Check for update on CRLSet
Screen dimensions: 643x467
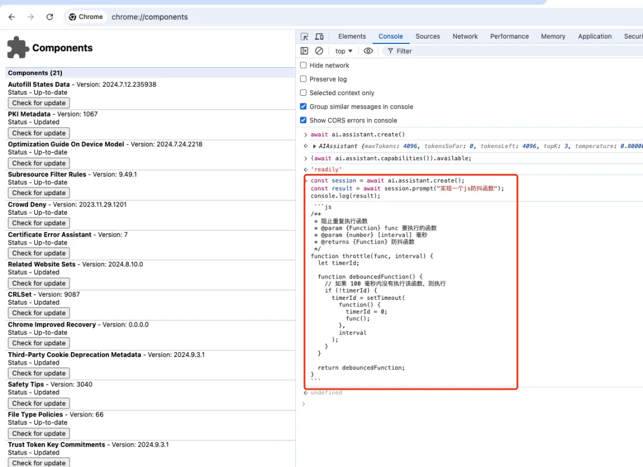pyautogui.click(x=39, y=313)
